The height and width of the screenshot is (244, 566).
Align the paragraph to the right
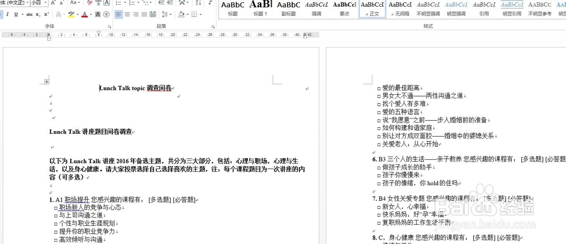click(x=136, y=15)
